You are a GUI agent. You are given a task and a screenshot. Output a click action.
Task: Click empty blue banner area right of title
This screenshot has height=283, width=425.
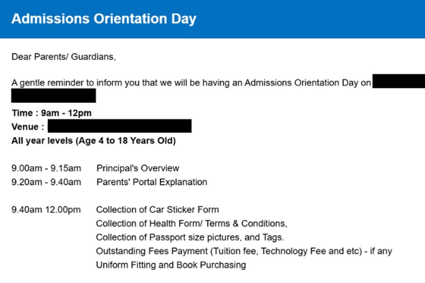(x=311, y=19)
